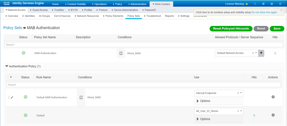Screen dimensions: 287x126
Task: Open the Network Resources tab
Action: click(x=87, y=16)
